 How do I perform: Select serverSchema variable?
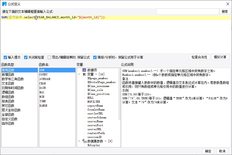pos(97,117)
